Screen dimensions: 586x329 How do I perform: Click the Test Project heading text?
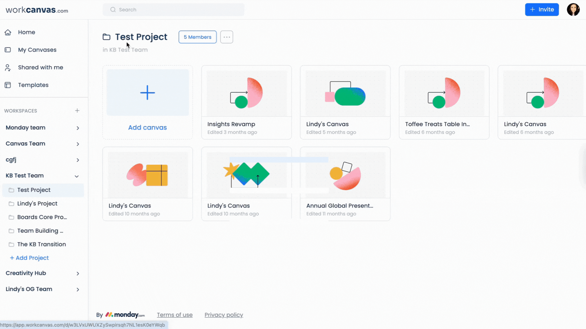point(141,37)
